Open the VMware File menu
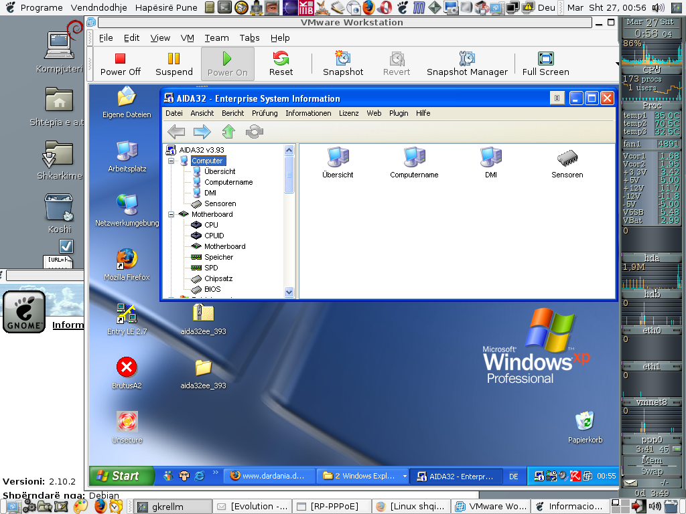This screenshot has height=514, width=686. [106, 38]
